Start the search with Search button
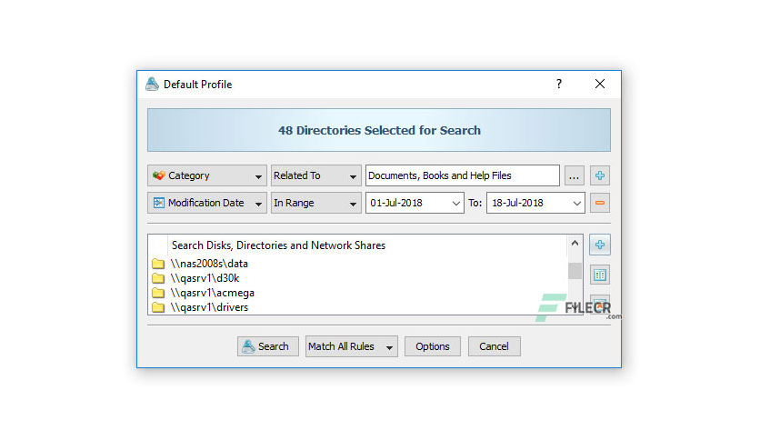760x440 pixels. tap(267, 346)
